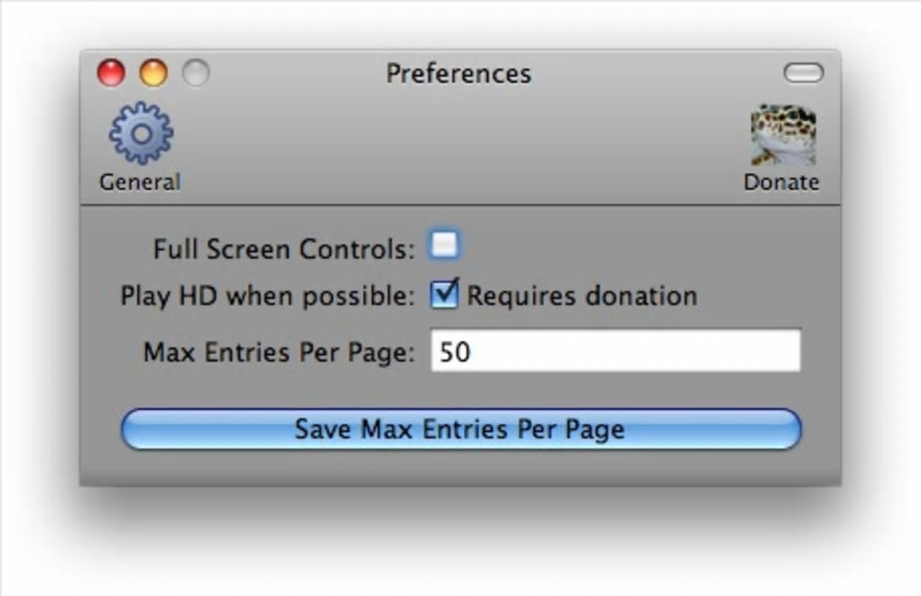This screenshot has width=921, height=596.
Task: Minimize Preferences using the yellow button
Action: [153, 72]
